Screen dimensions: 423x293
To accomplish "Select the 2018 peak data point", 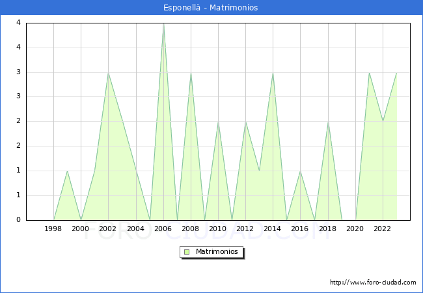I will [328, 122].
